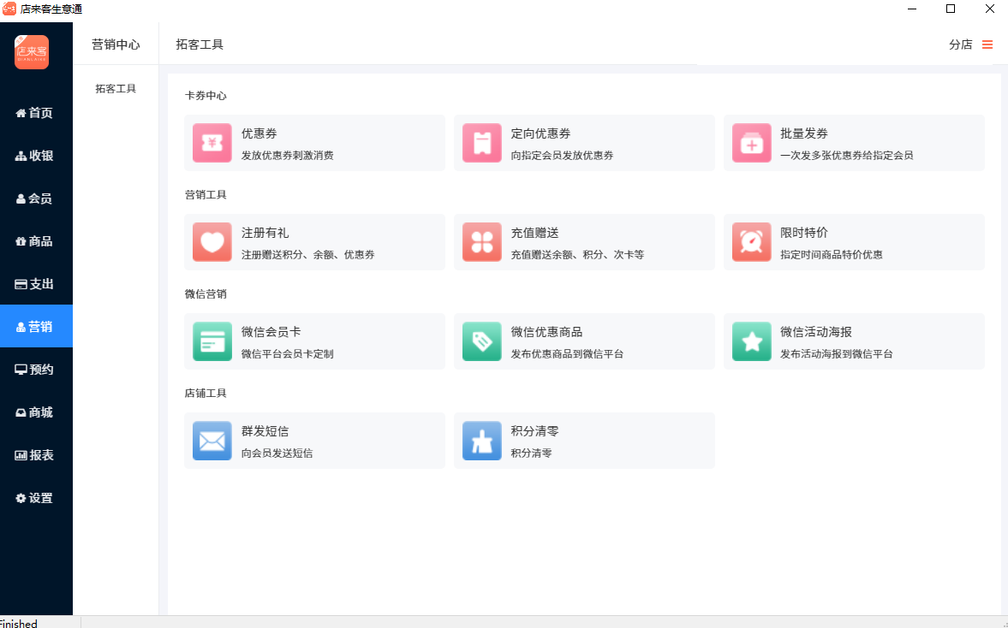Click the 充值赠送 clover icon
The image size is (1008, 628).
click(481, 242)
